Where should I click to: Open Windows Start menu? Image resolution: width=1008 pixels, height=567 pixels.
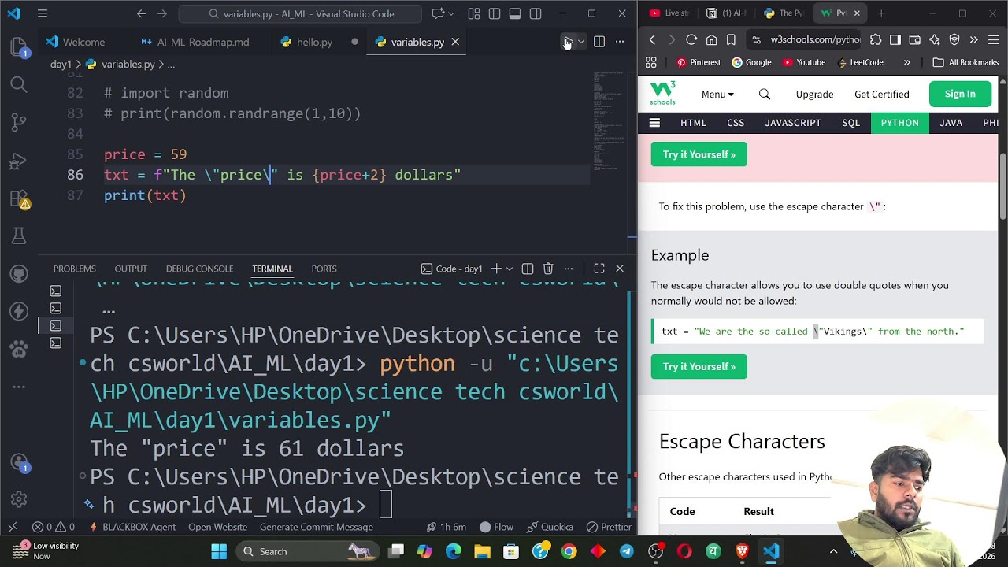pos(219,551)
